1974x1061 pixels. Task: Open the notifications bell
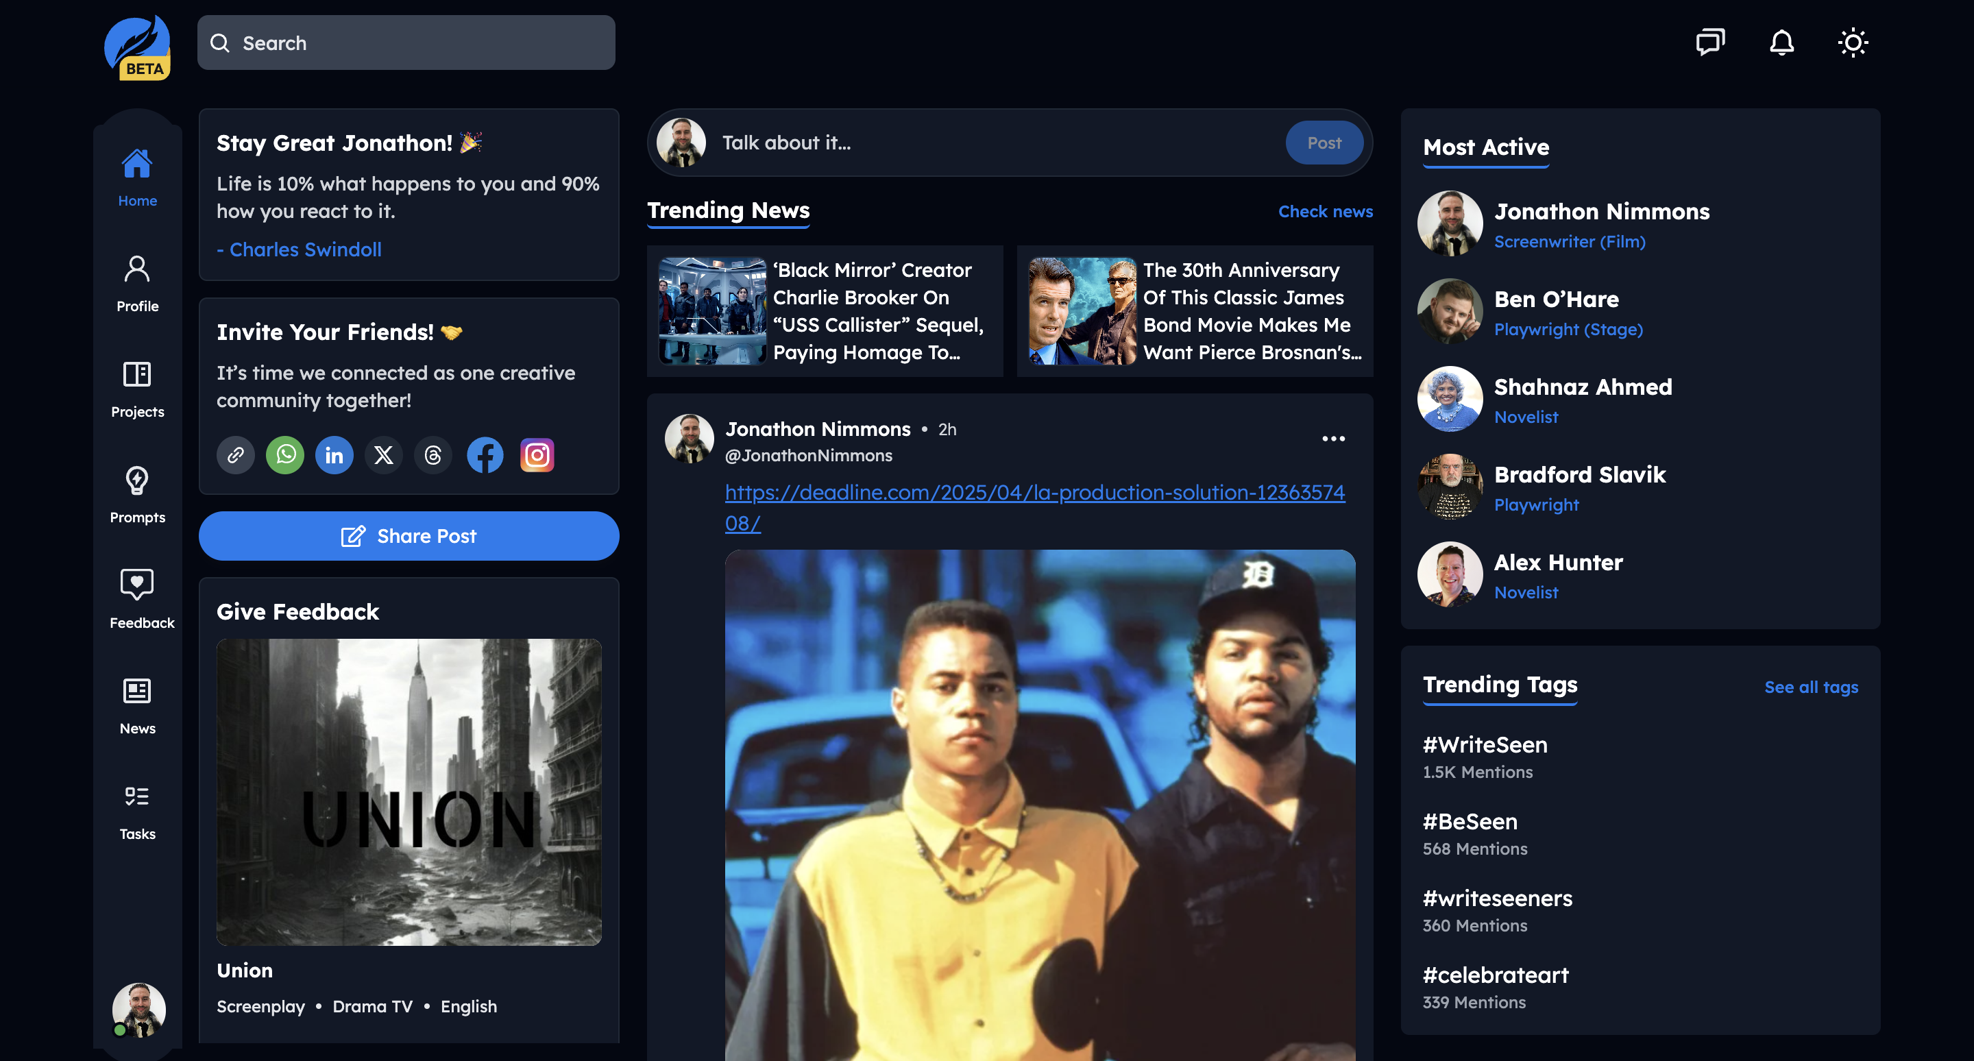pyautogui.click(x=1781, y=42)
